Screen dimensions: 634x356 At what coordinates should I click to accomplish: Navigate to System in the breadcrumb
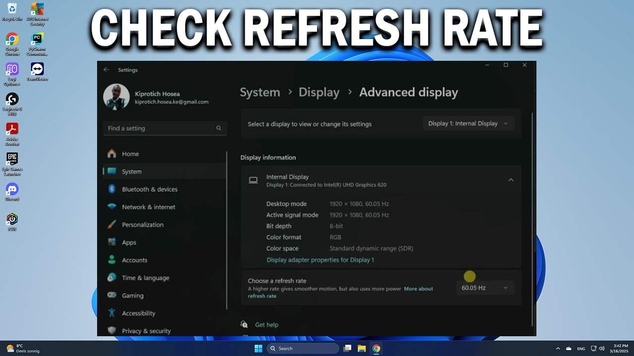pos(260,92)
